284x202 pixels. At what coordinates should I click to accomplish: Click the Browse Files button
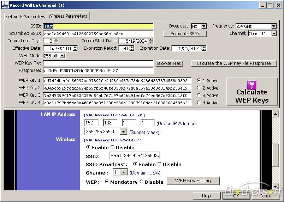169,63
